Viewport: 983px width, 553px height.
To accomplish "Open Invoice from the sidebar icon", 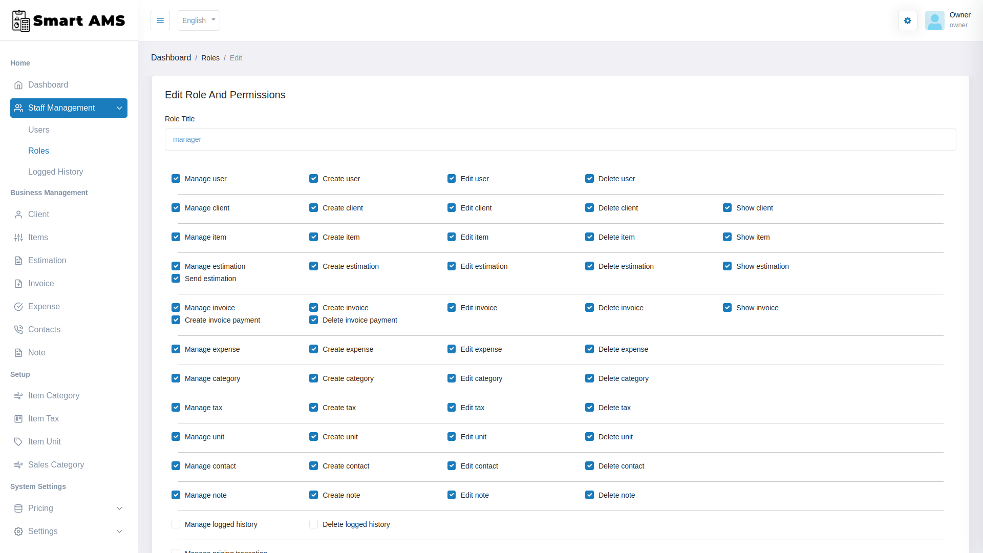I will 18,283.
